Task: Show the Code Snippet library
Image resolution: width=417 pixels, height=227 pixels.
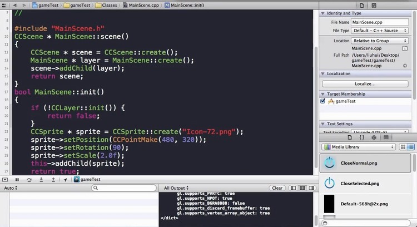Action: tap(362, 137)
